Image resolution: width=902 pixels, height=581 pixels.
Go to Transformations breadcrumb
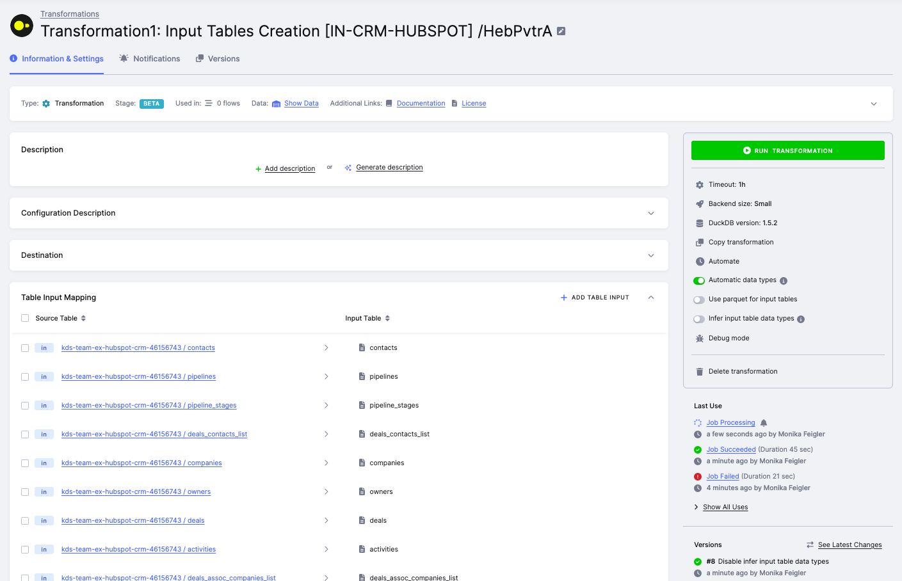(70, 14)
